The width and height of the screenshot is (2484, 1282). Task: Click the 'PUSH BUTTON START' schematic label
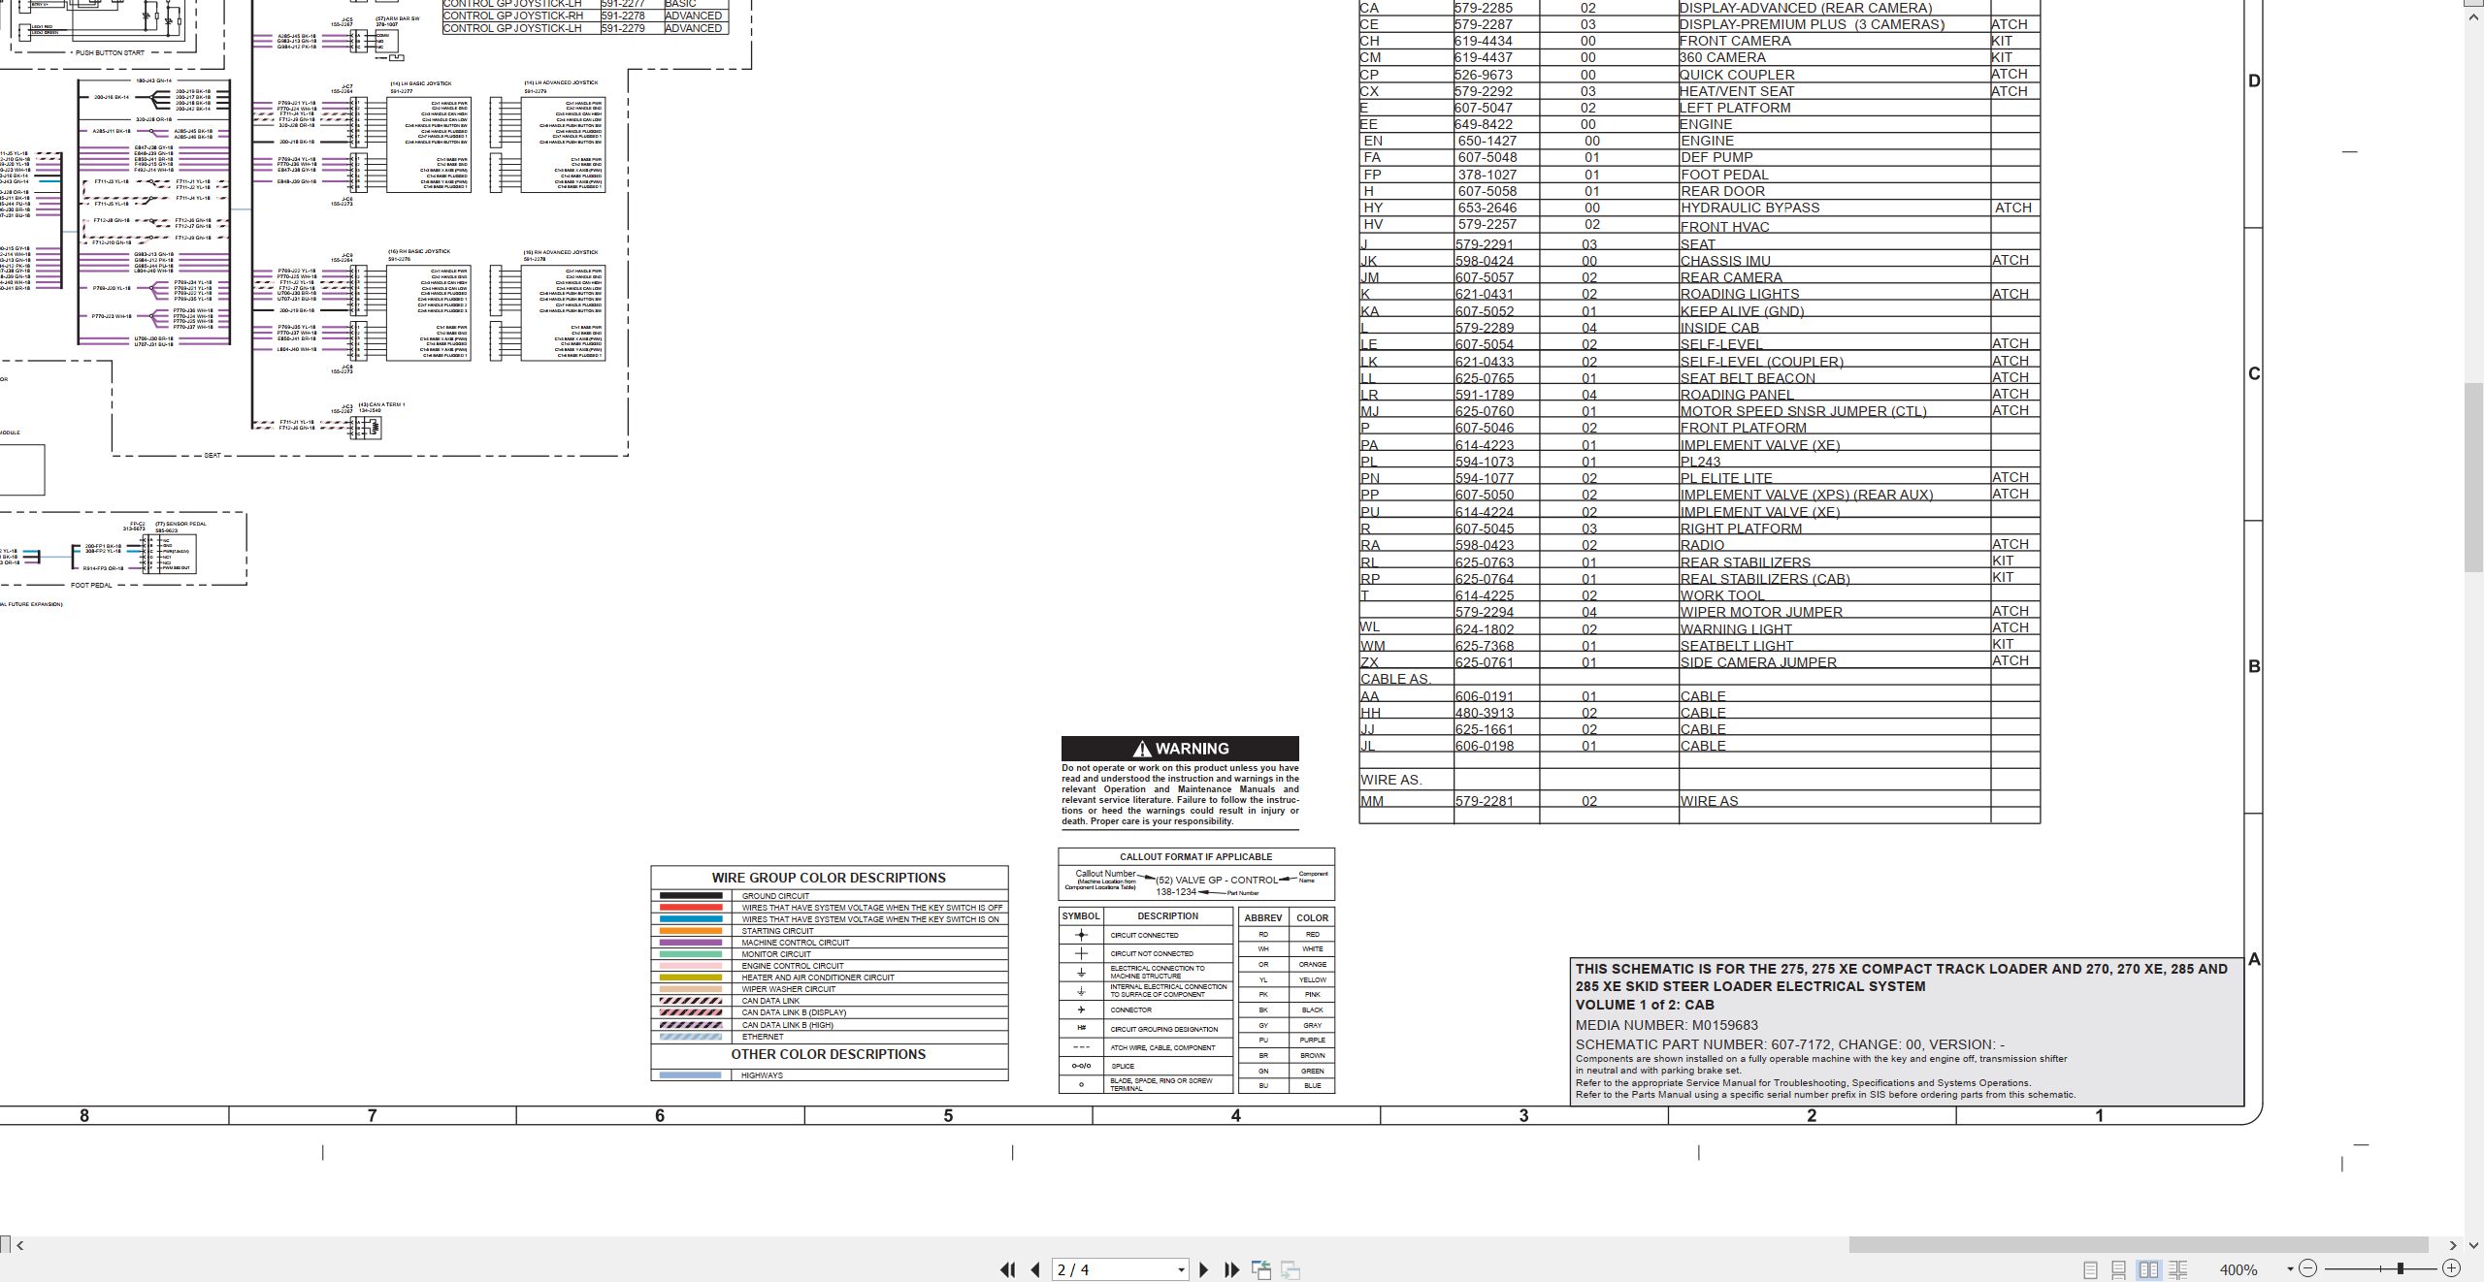(x=110, y=52)
